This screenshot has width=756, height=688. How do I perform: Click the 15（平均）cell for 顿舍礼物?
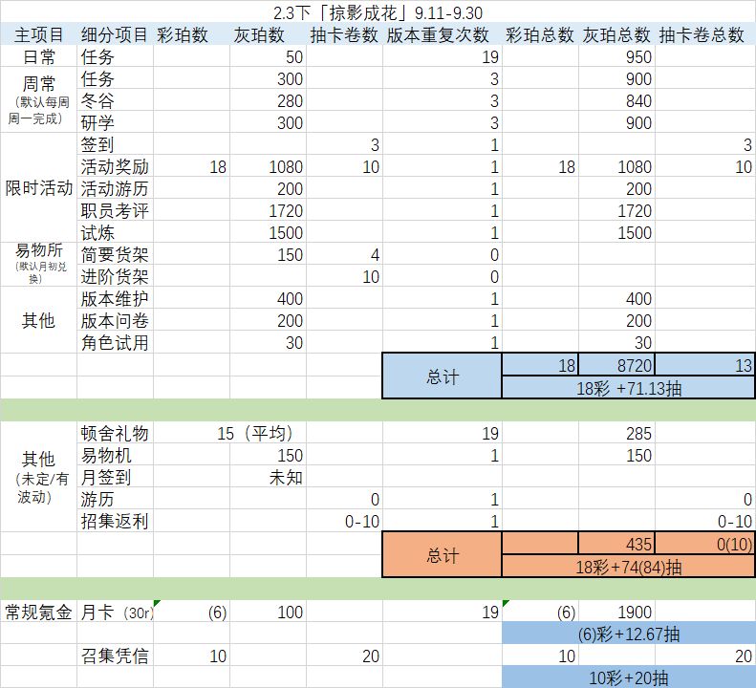[x=229, y=433]
